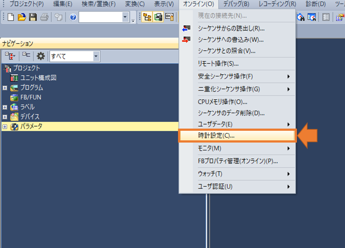Click the Open project folder icon
345x248 pixels.
[x=22, y=17]
